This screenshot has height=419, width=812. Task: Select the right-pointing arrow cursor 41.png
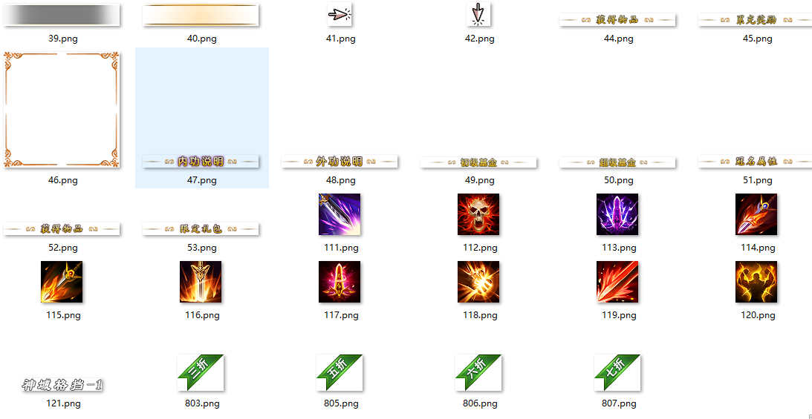point(340,14)
